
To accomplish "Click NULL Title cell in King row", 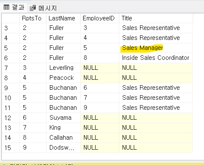I will (156, 128).
